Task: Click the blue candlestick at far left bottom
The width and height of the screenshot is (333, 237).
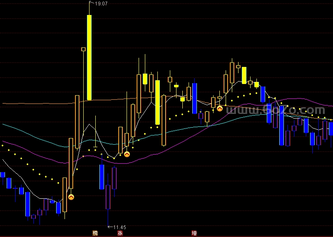Action: click(x=27, y=204)
